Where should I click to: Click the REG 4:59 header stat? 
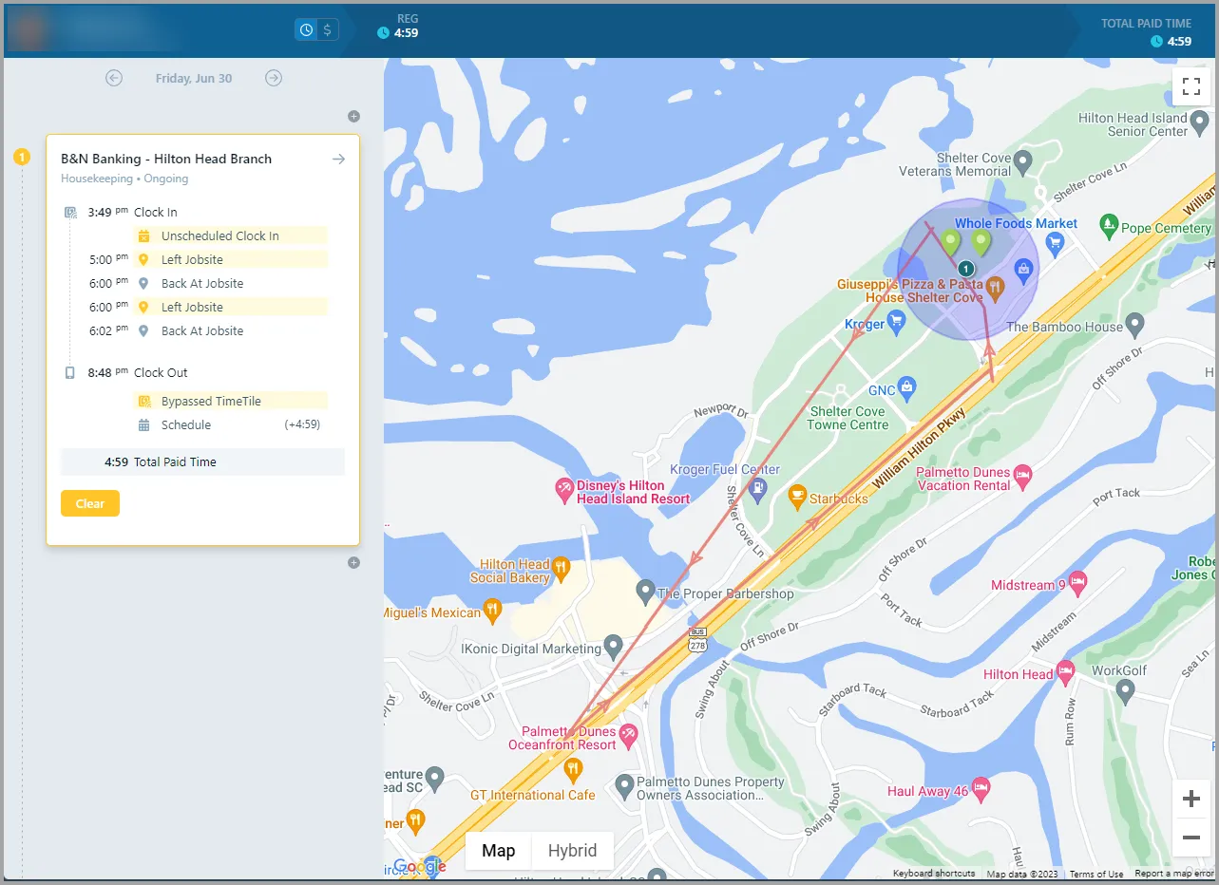pos(399,26)
